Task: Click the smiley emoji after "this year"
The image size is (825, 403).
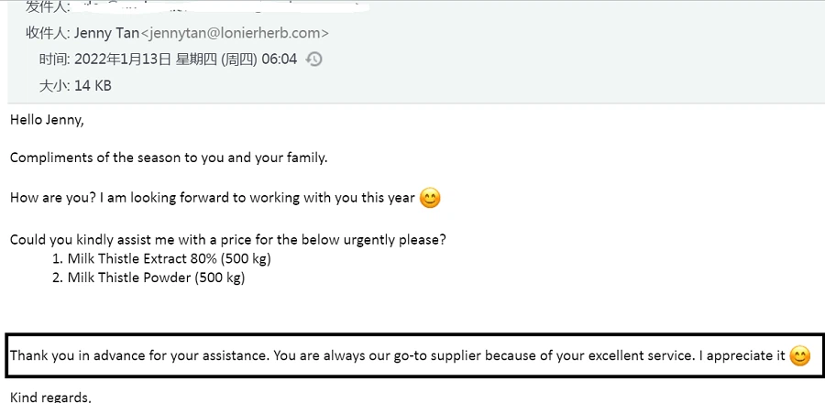Action: pos(430,199)
